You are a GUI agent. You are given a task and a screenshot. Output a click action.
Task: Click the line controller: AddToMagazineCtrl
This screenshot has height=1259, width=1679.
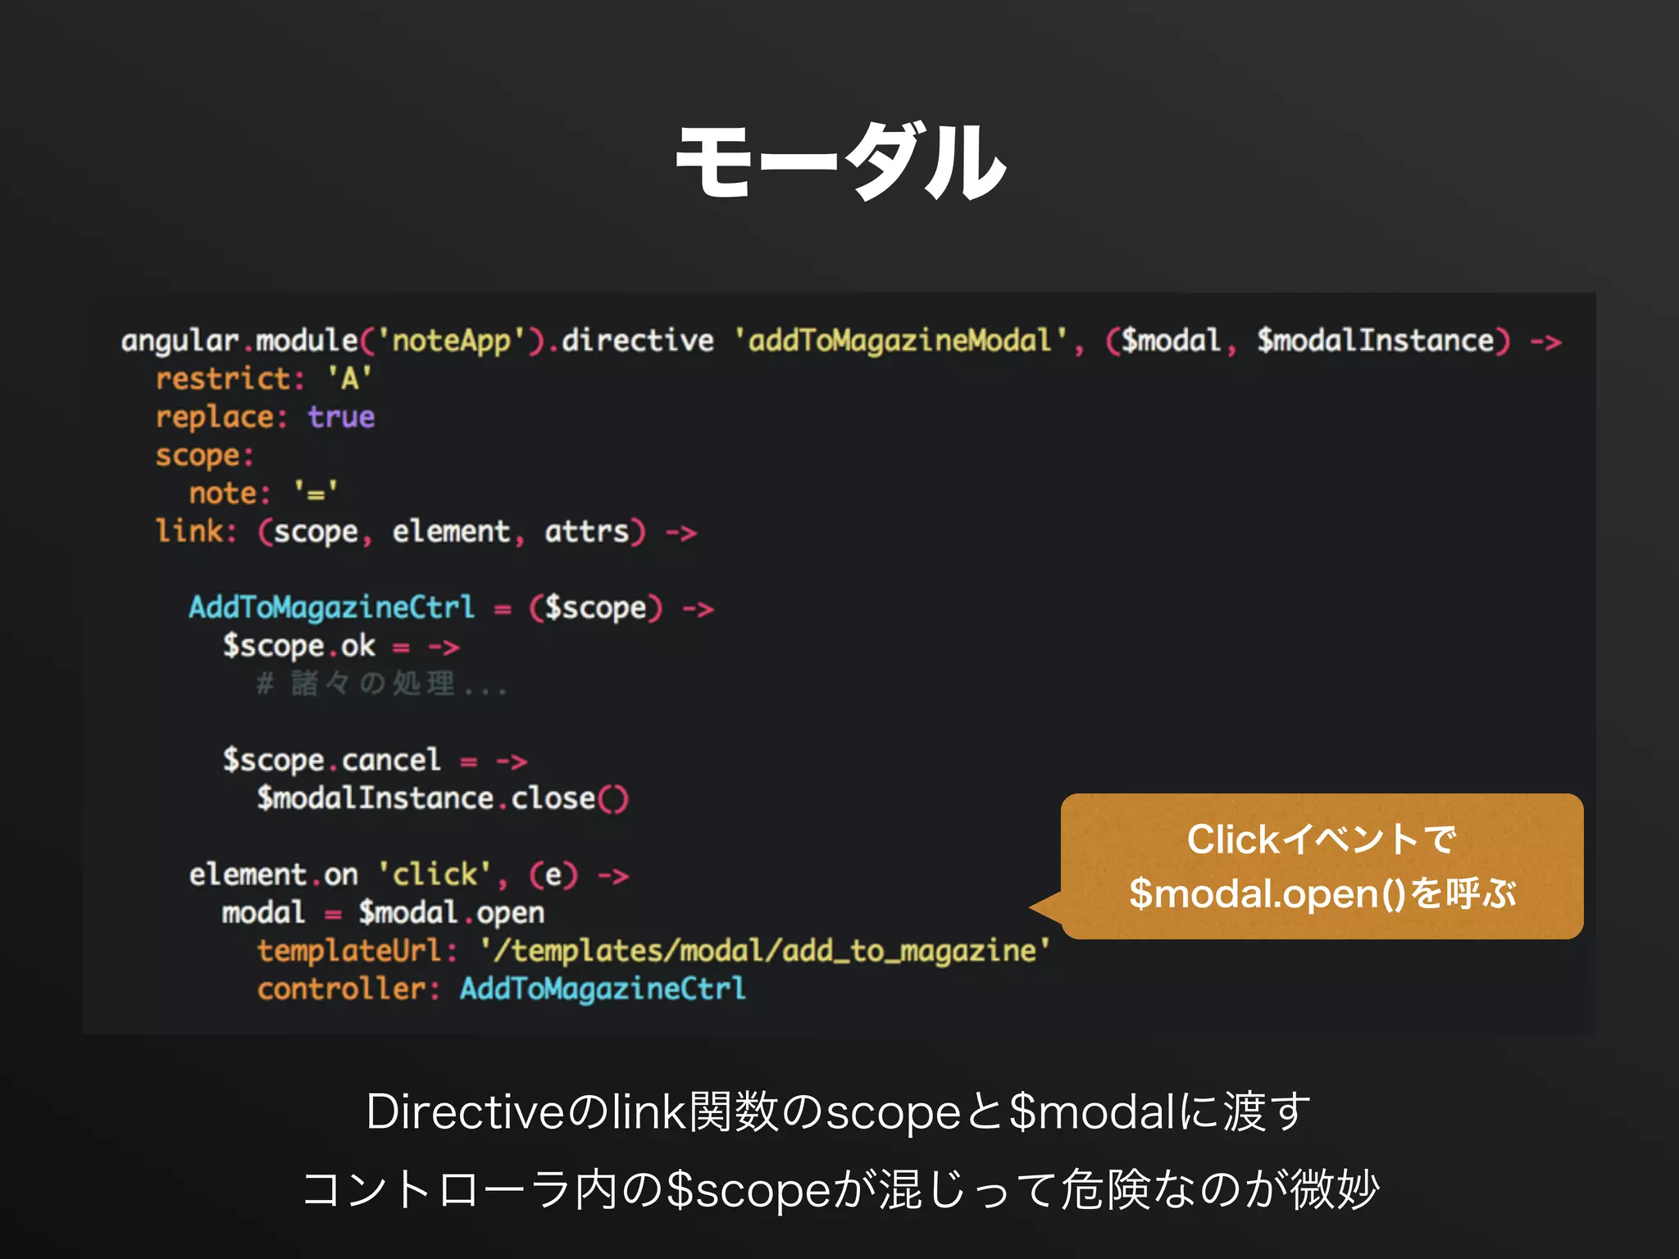click(502, 989)
